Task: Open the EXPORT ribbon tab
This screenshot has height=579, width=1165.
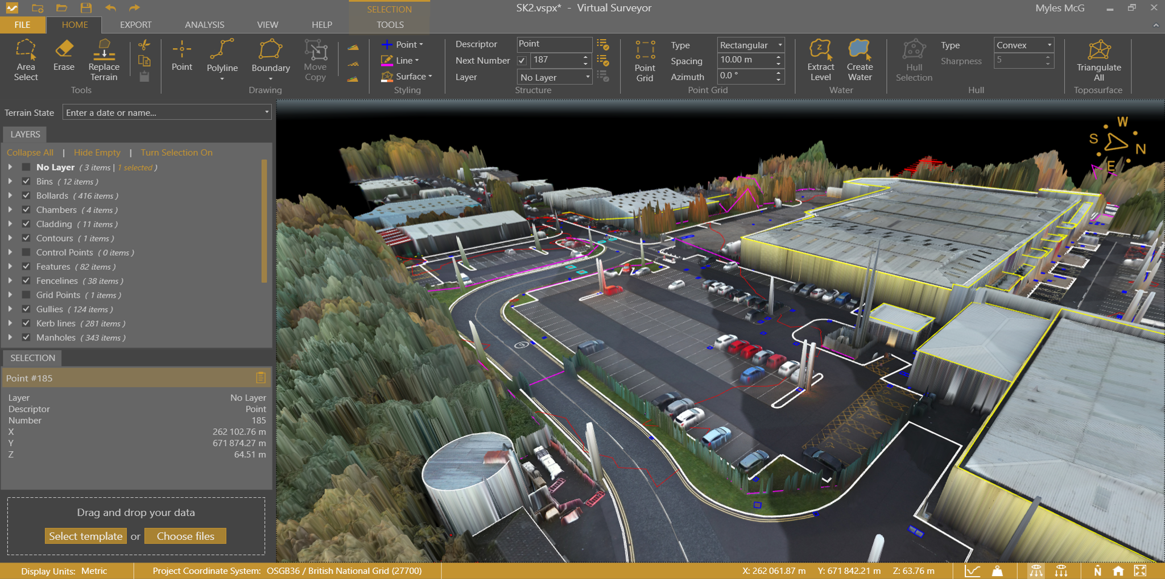Action: (x=135, y=25)
